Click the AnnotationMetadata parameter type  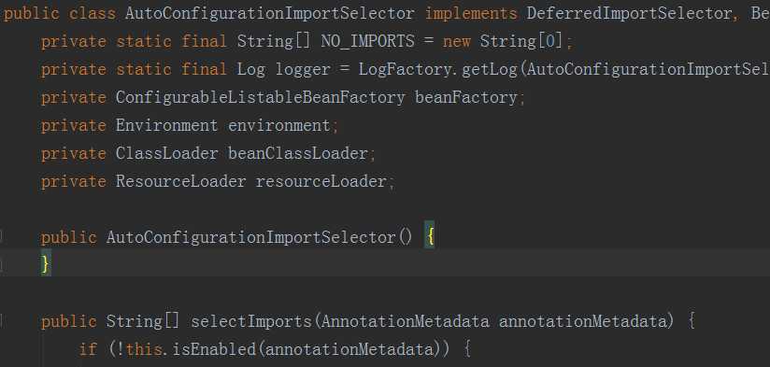(x=406, y=322)
